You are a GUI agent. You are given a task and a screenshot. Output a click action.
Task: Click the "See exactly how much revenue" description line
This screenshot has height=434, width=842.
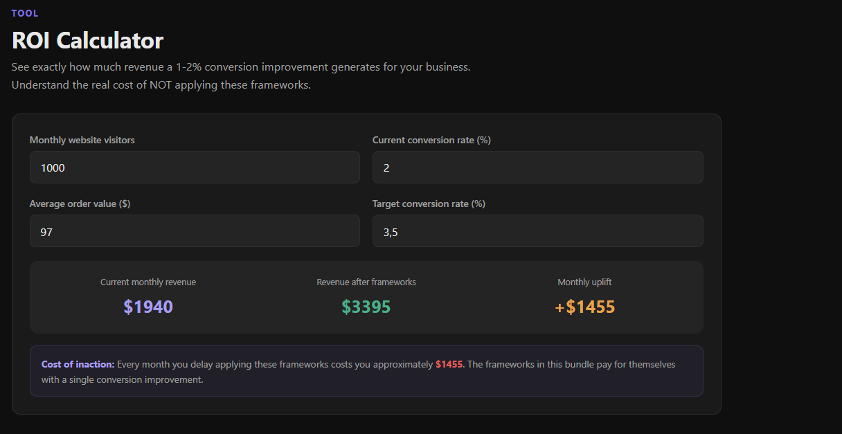coord(241,67)
